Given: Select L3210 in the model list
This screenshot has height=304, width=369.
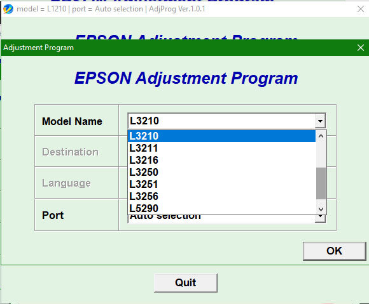Looking at the screenshot, I should [221, 136].
